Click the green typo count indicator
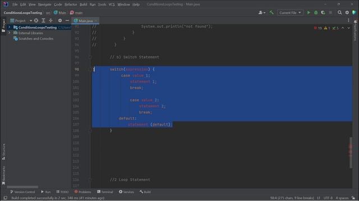359x201 pixels. 335,28
